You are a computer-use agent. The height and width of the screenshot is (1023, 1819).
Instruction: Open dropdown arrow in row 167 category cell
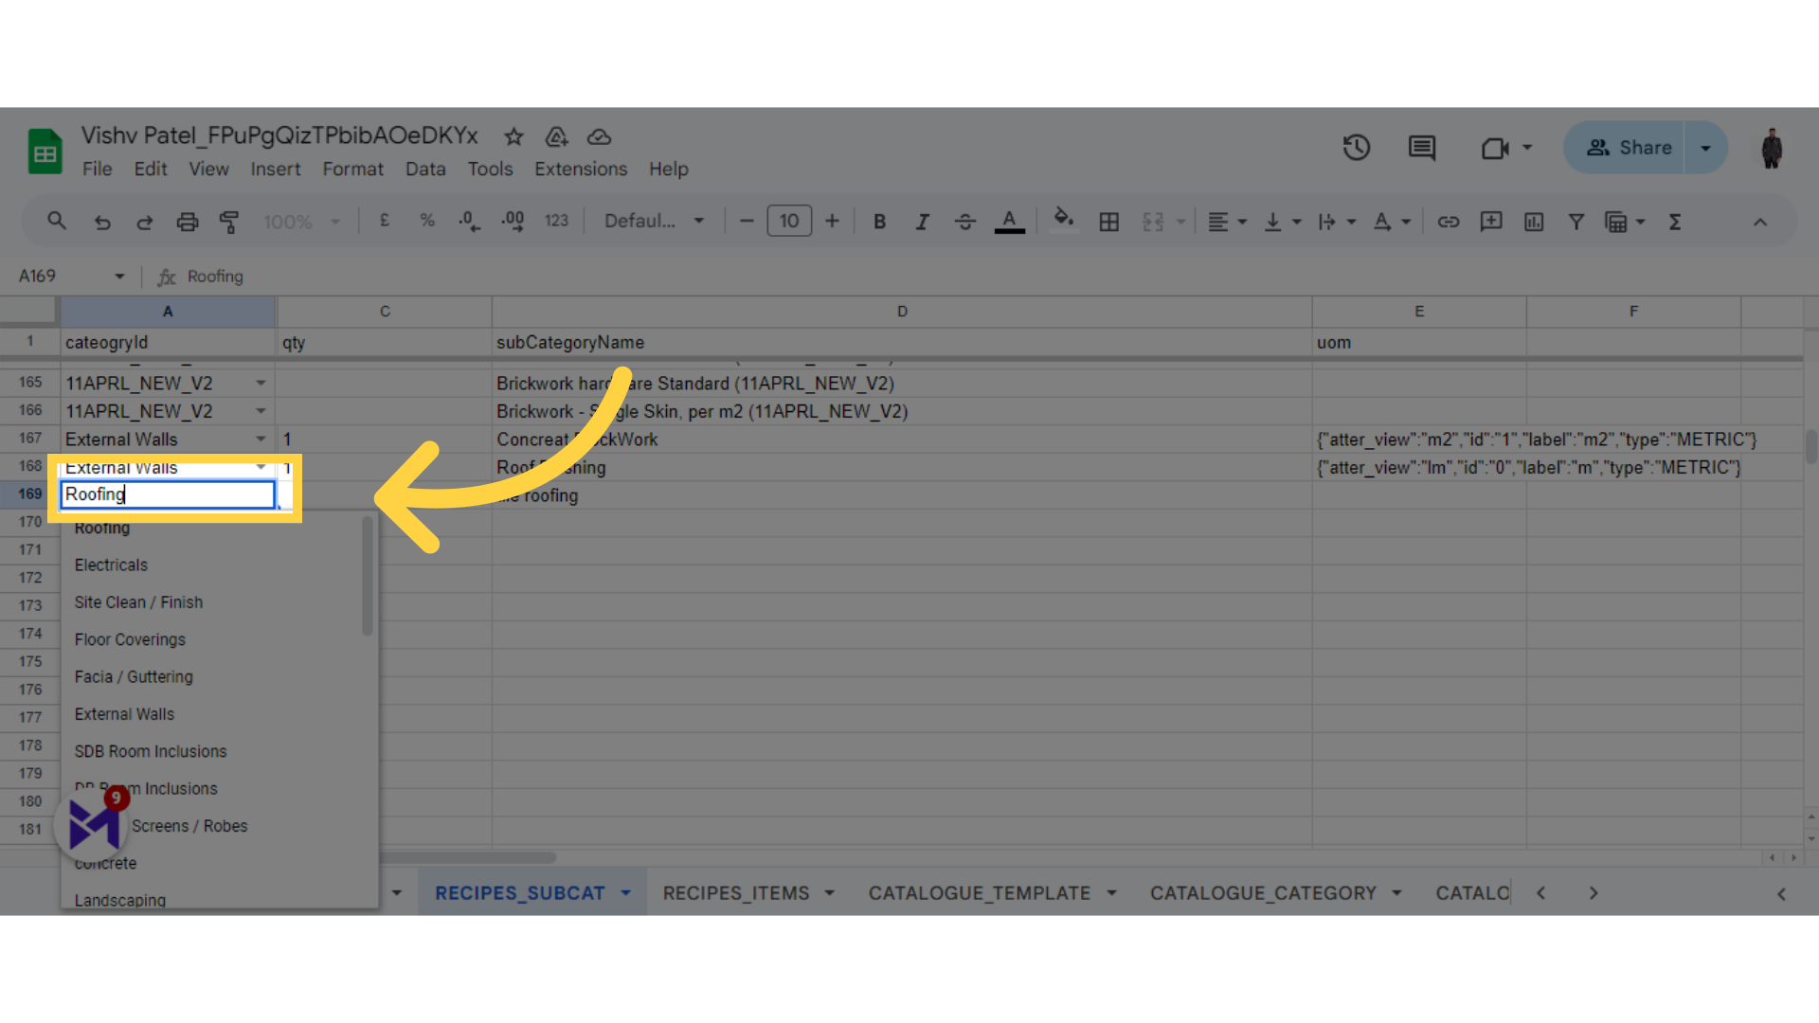tap(261, 439)
